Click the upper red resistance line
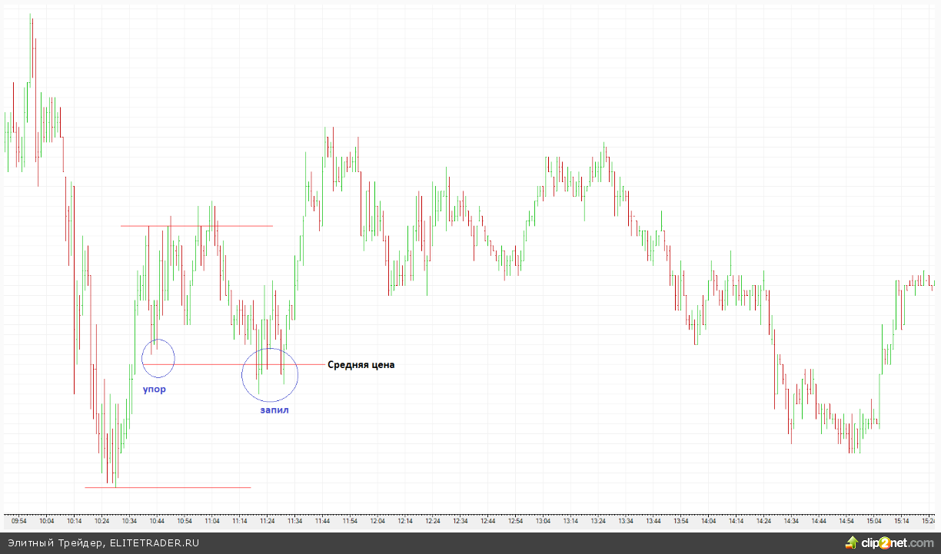This screenshot has width=941, height=554. [x=196, y=226]
